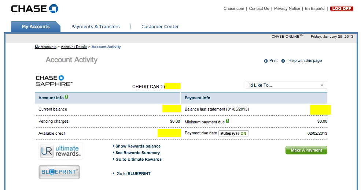The image size is (361, 190).
Task: Click the Payment Info header
Action: [197, 98]
